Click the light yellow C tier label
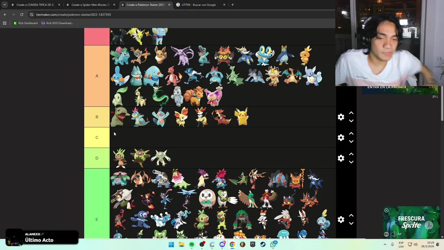Screen dimensions: 444x250 [x=97, y=137]
